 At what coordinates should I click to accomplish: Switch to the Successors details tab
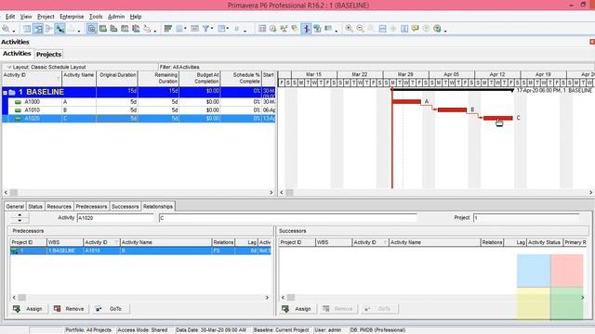[126, 206]
